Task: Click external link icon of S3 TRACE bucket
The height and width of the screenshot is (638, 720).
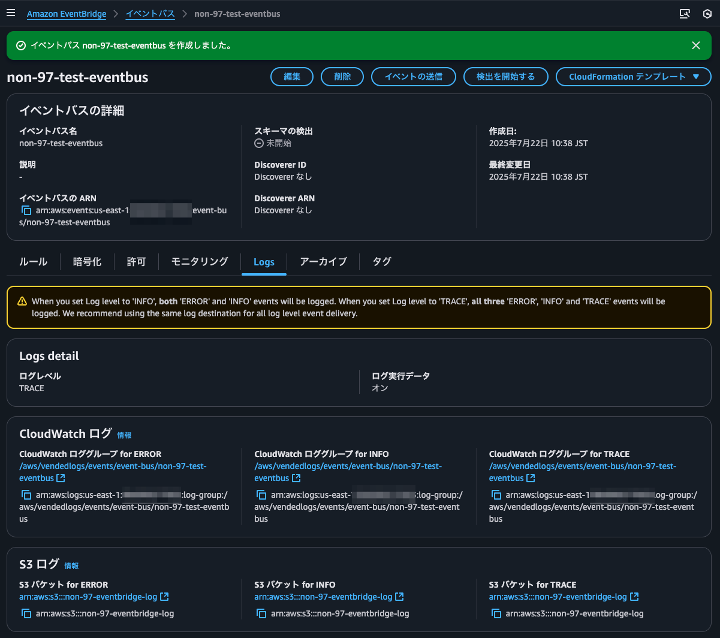Action: tap(634, 597)
